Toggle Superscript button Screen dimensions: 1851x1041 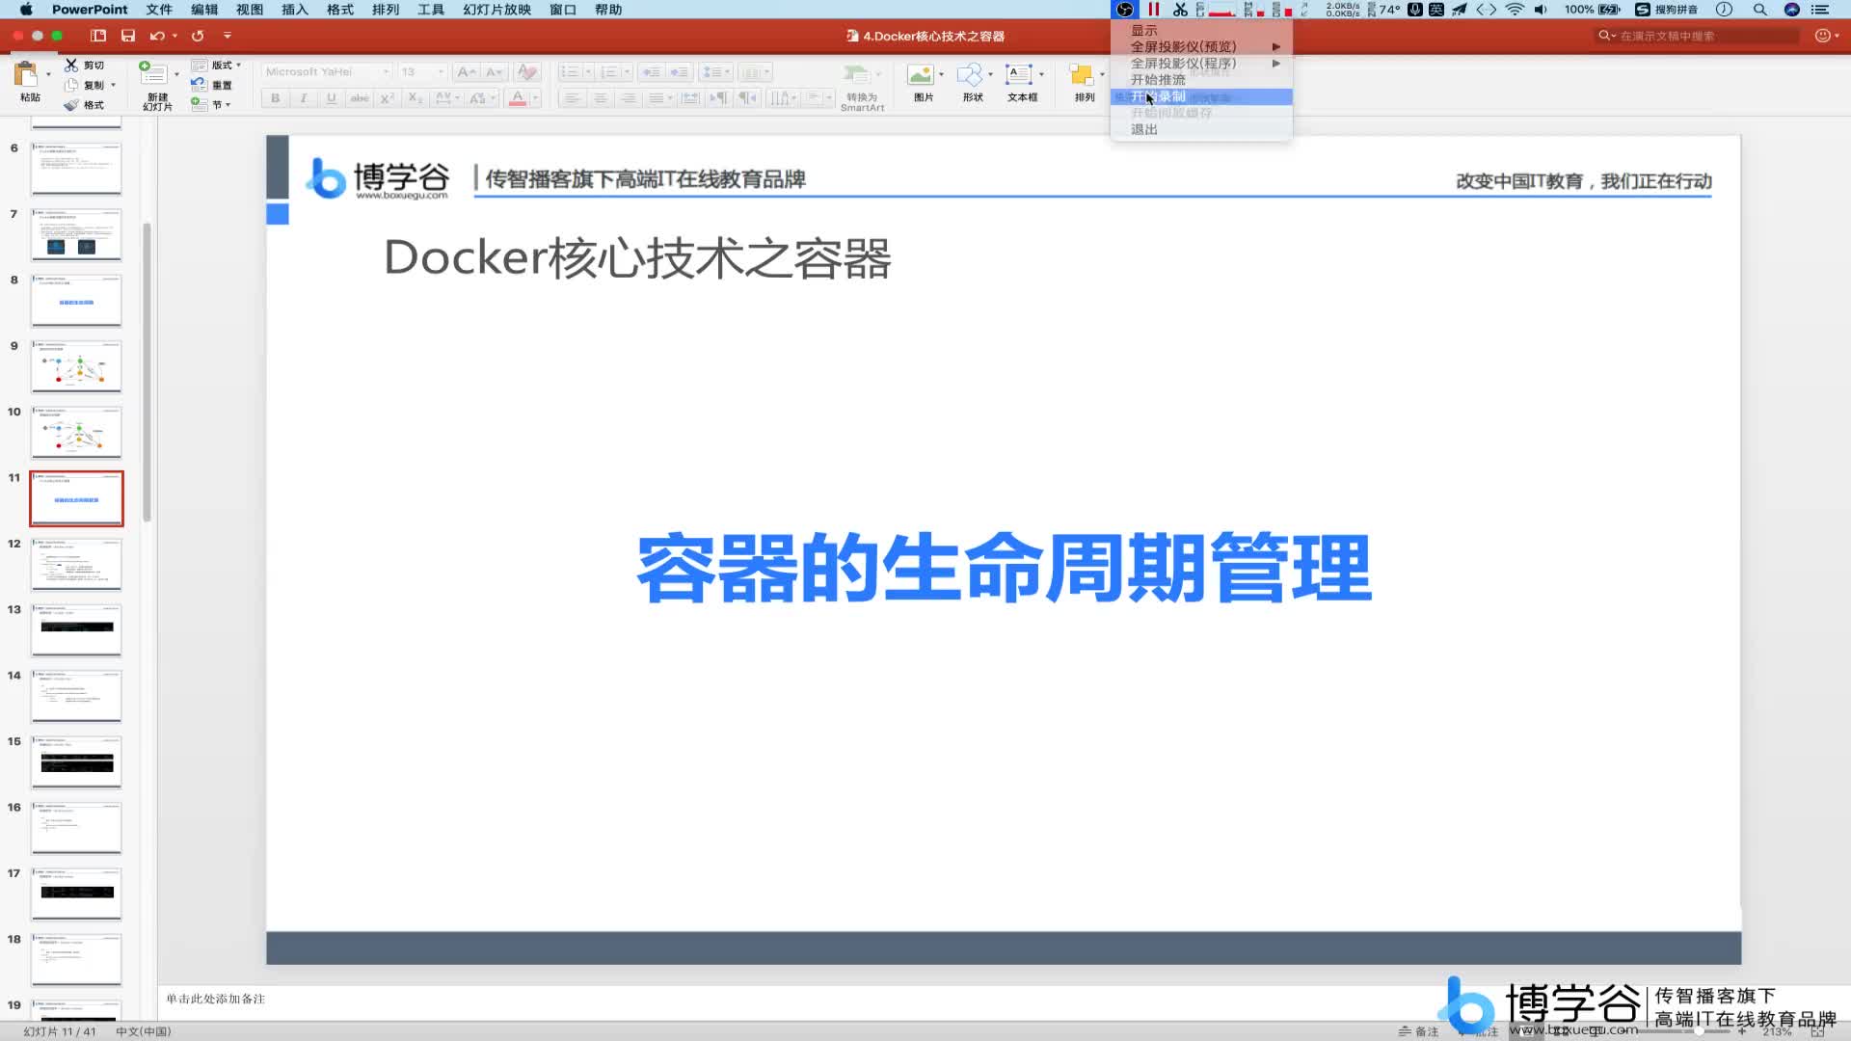click(x=388, y=98)
